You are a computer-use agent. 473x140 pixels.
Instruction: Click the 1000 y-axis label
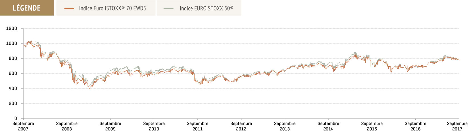[x=11, y=44]
